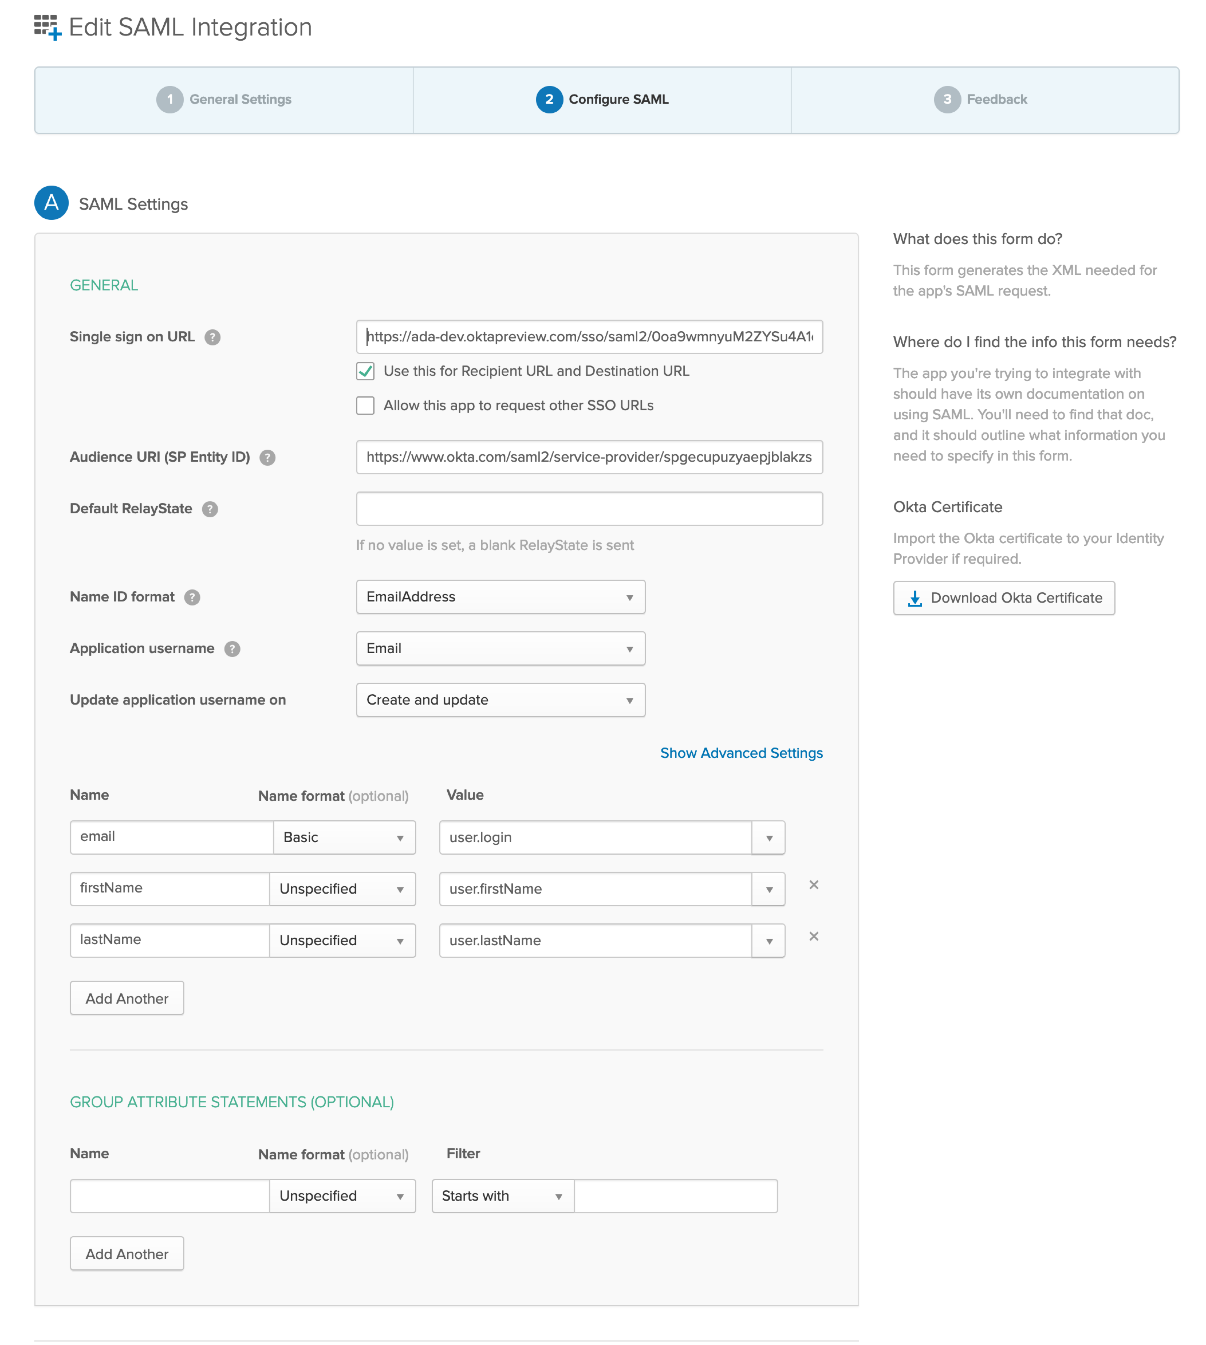The height and width of the screenshot is (1345, 1206).
Task: Open Default RelayState help tooltip icon
Action: [209, 509]
